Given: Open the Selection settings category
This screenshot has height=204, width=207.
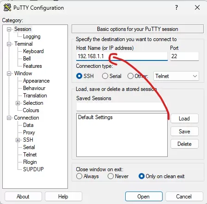Looking at the screenshot, I should (x=33, y=103).
